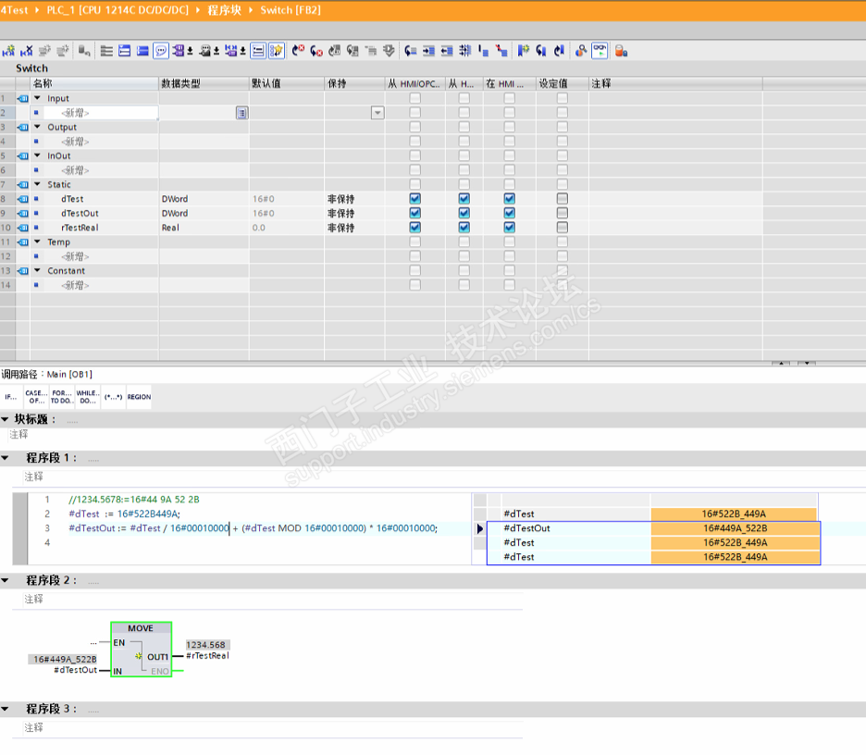This screenshot has width=866, height=755.
Task: Insert a WHILE... DO... loop template
Action: (88, 397)
